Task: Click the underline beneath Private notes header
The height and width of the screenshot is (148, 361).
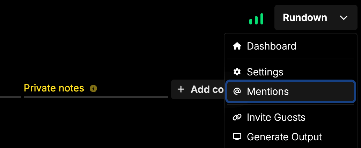Action: tap(96, 97)
